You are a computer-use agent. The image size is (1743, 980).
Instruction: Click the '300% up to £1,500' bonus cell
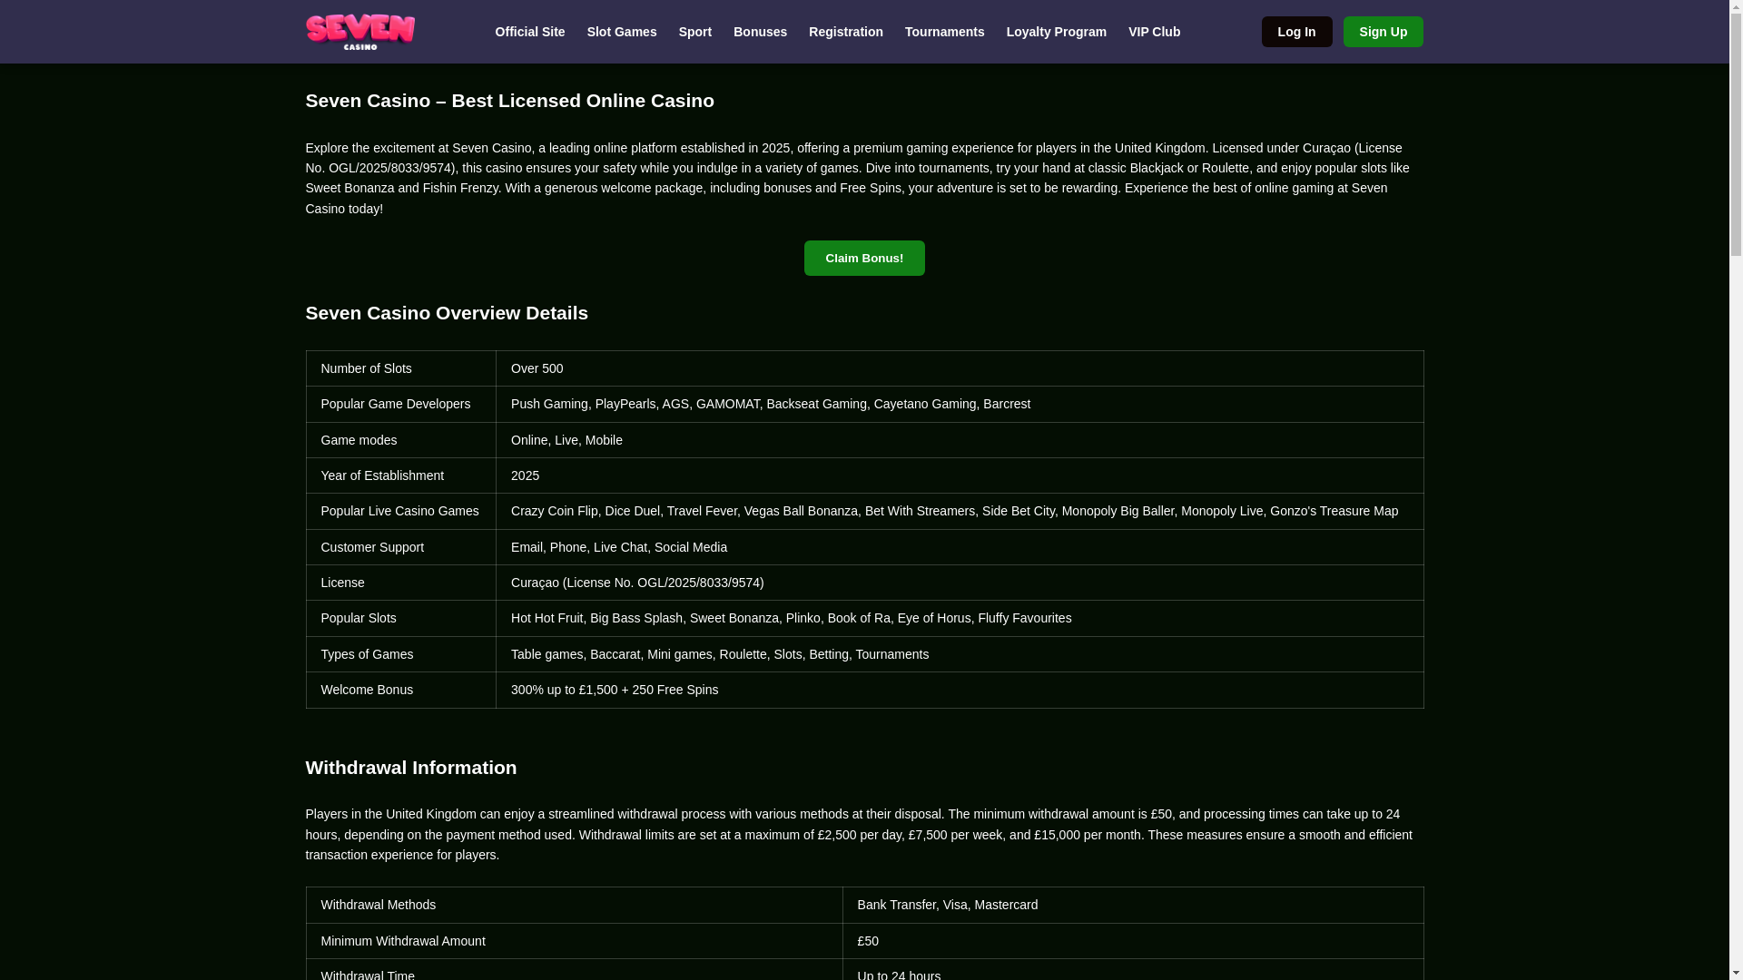pyautogui.click(x=960, y=690)
